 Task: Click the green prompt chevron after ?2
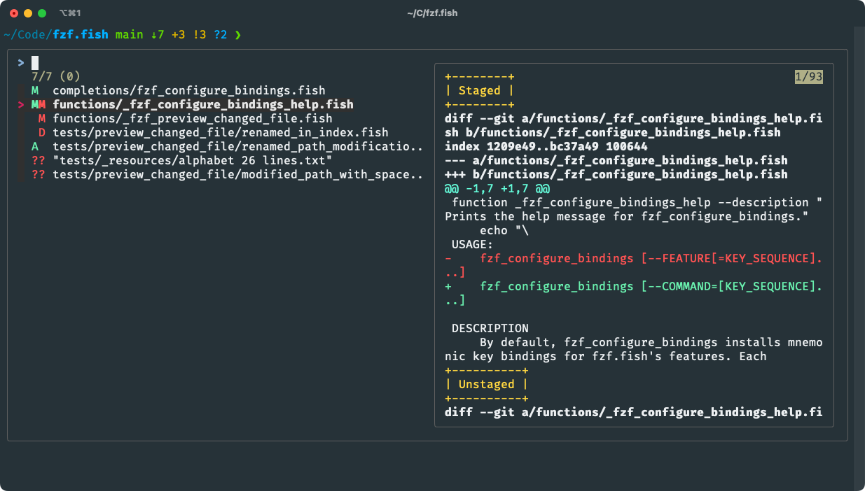tap(238, 34)
